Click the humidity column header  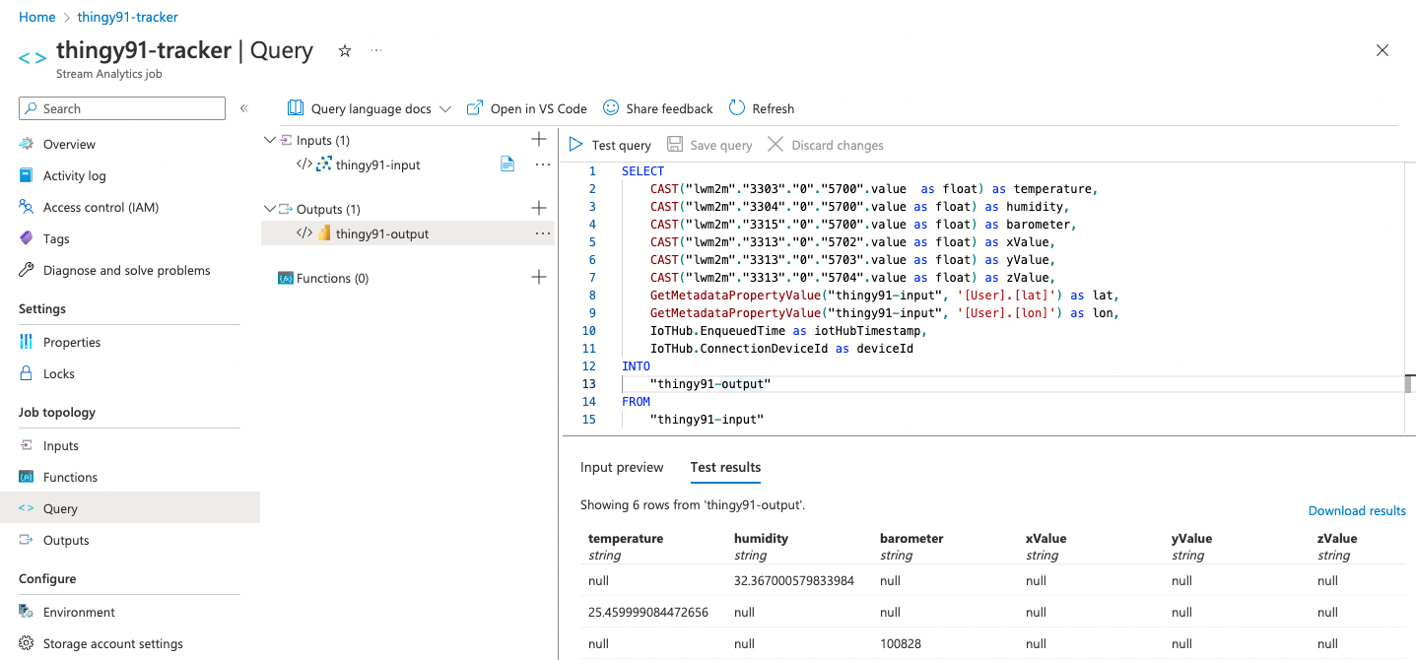coord(761,539)
